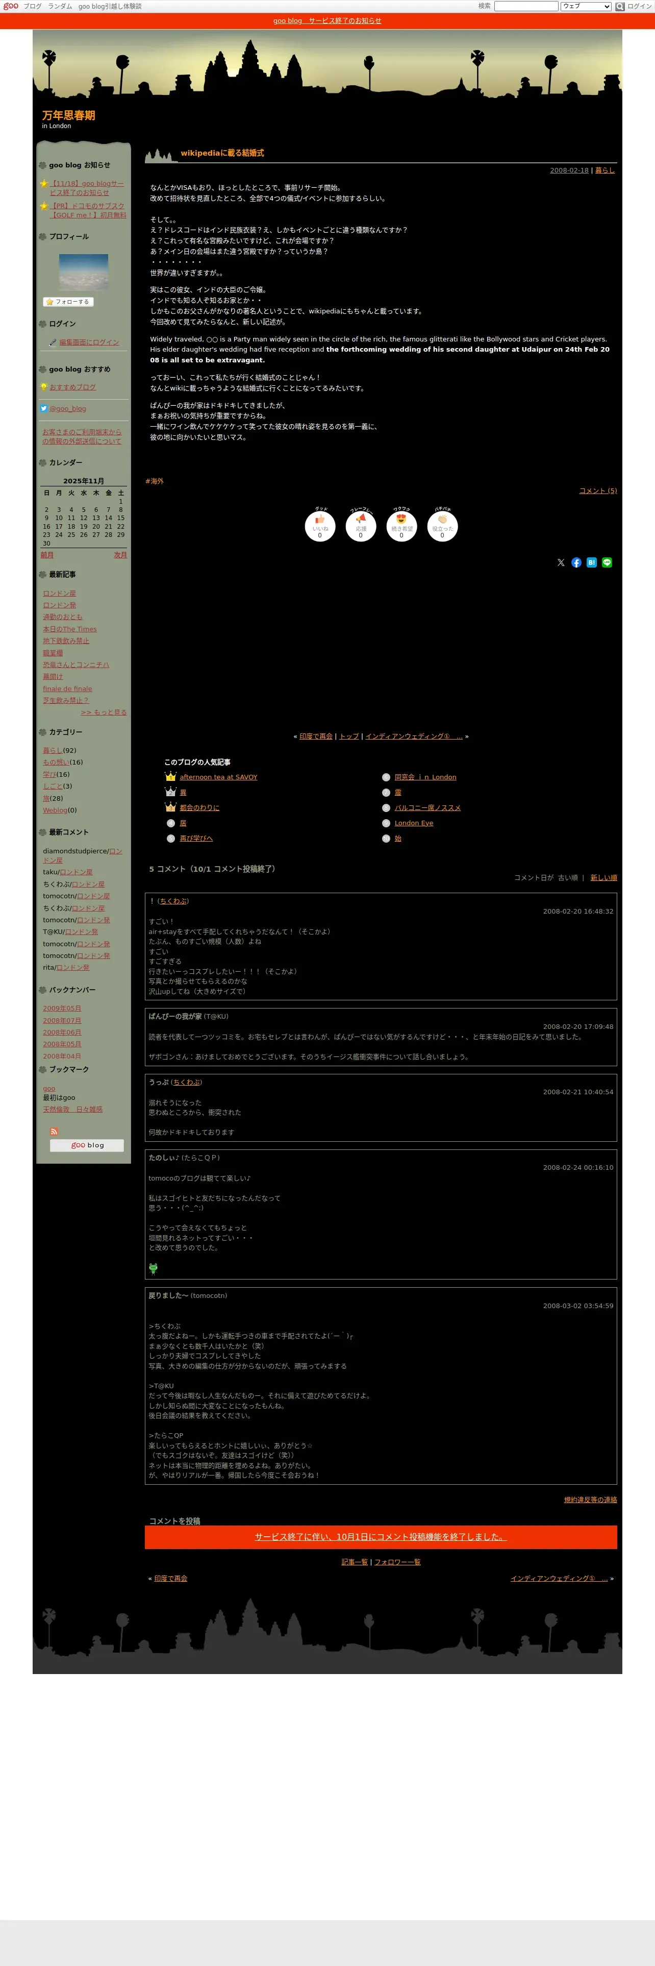
Task: Click the フォローする follow button
Action: coord(69,302)
